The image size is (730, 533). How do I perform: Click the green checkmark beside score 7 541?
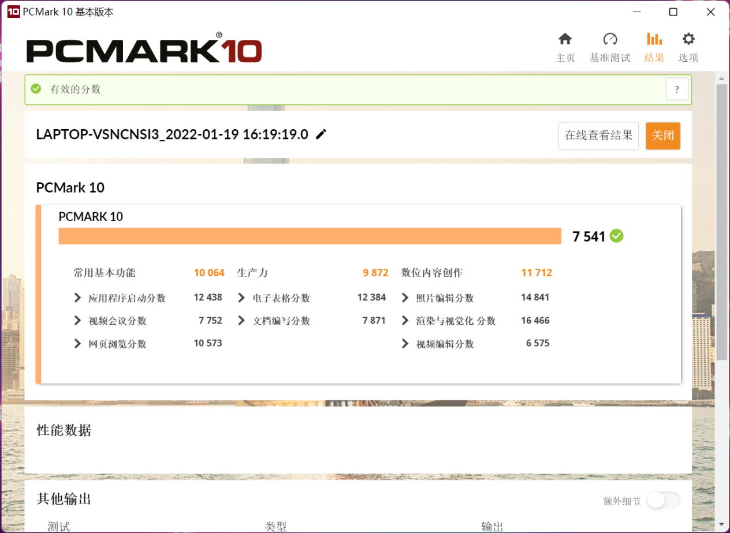[x=615, y=236]
